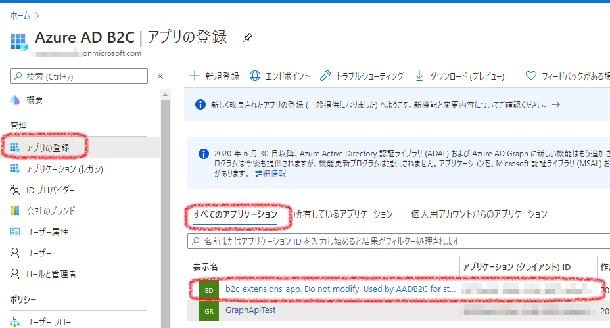Open ID プロバイダー menu item
Image resolution: width=610 pixels, height=328 pixels.
pos(51,190)
